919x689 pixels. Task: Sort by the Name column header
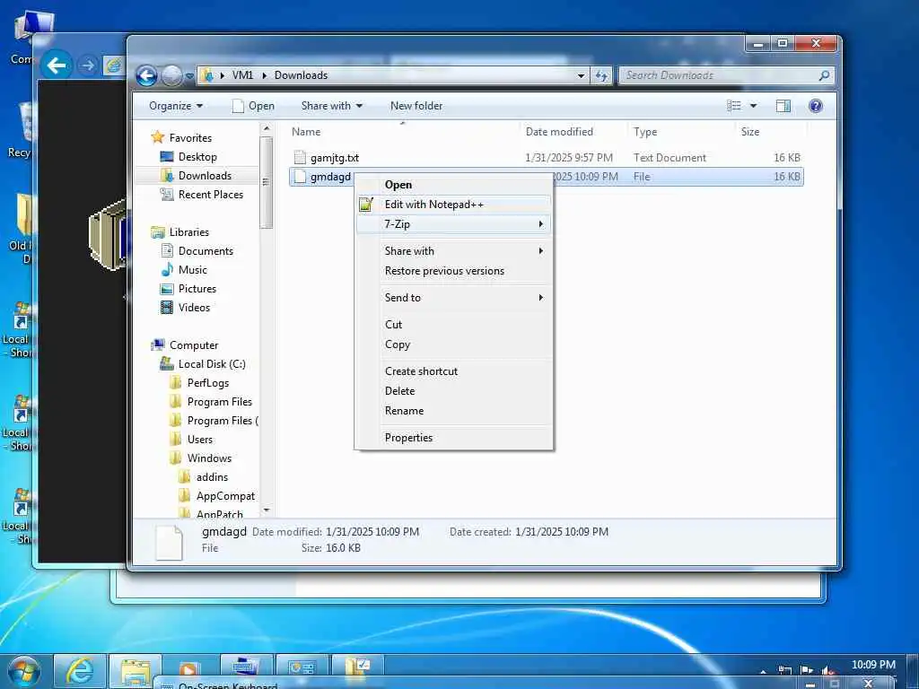coord(306,132)
